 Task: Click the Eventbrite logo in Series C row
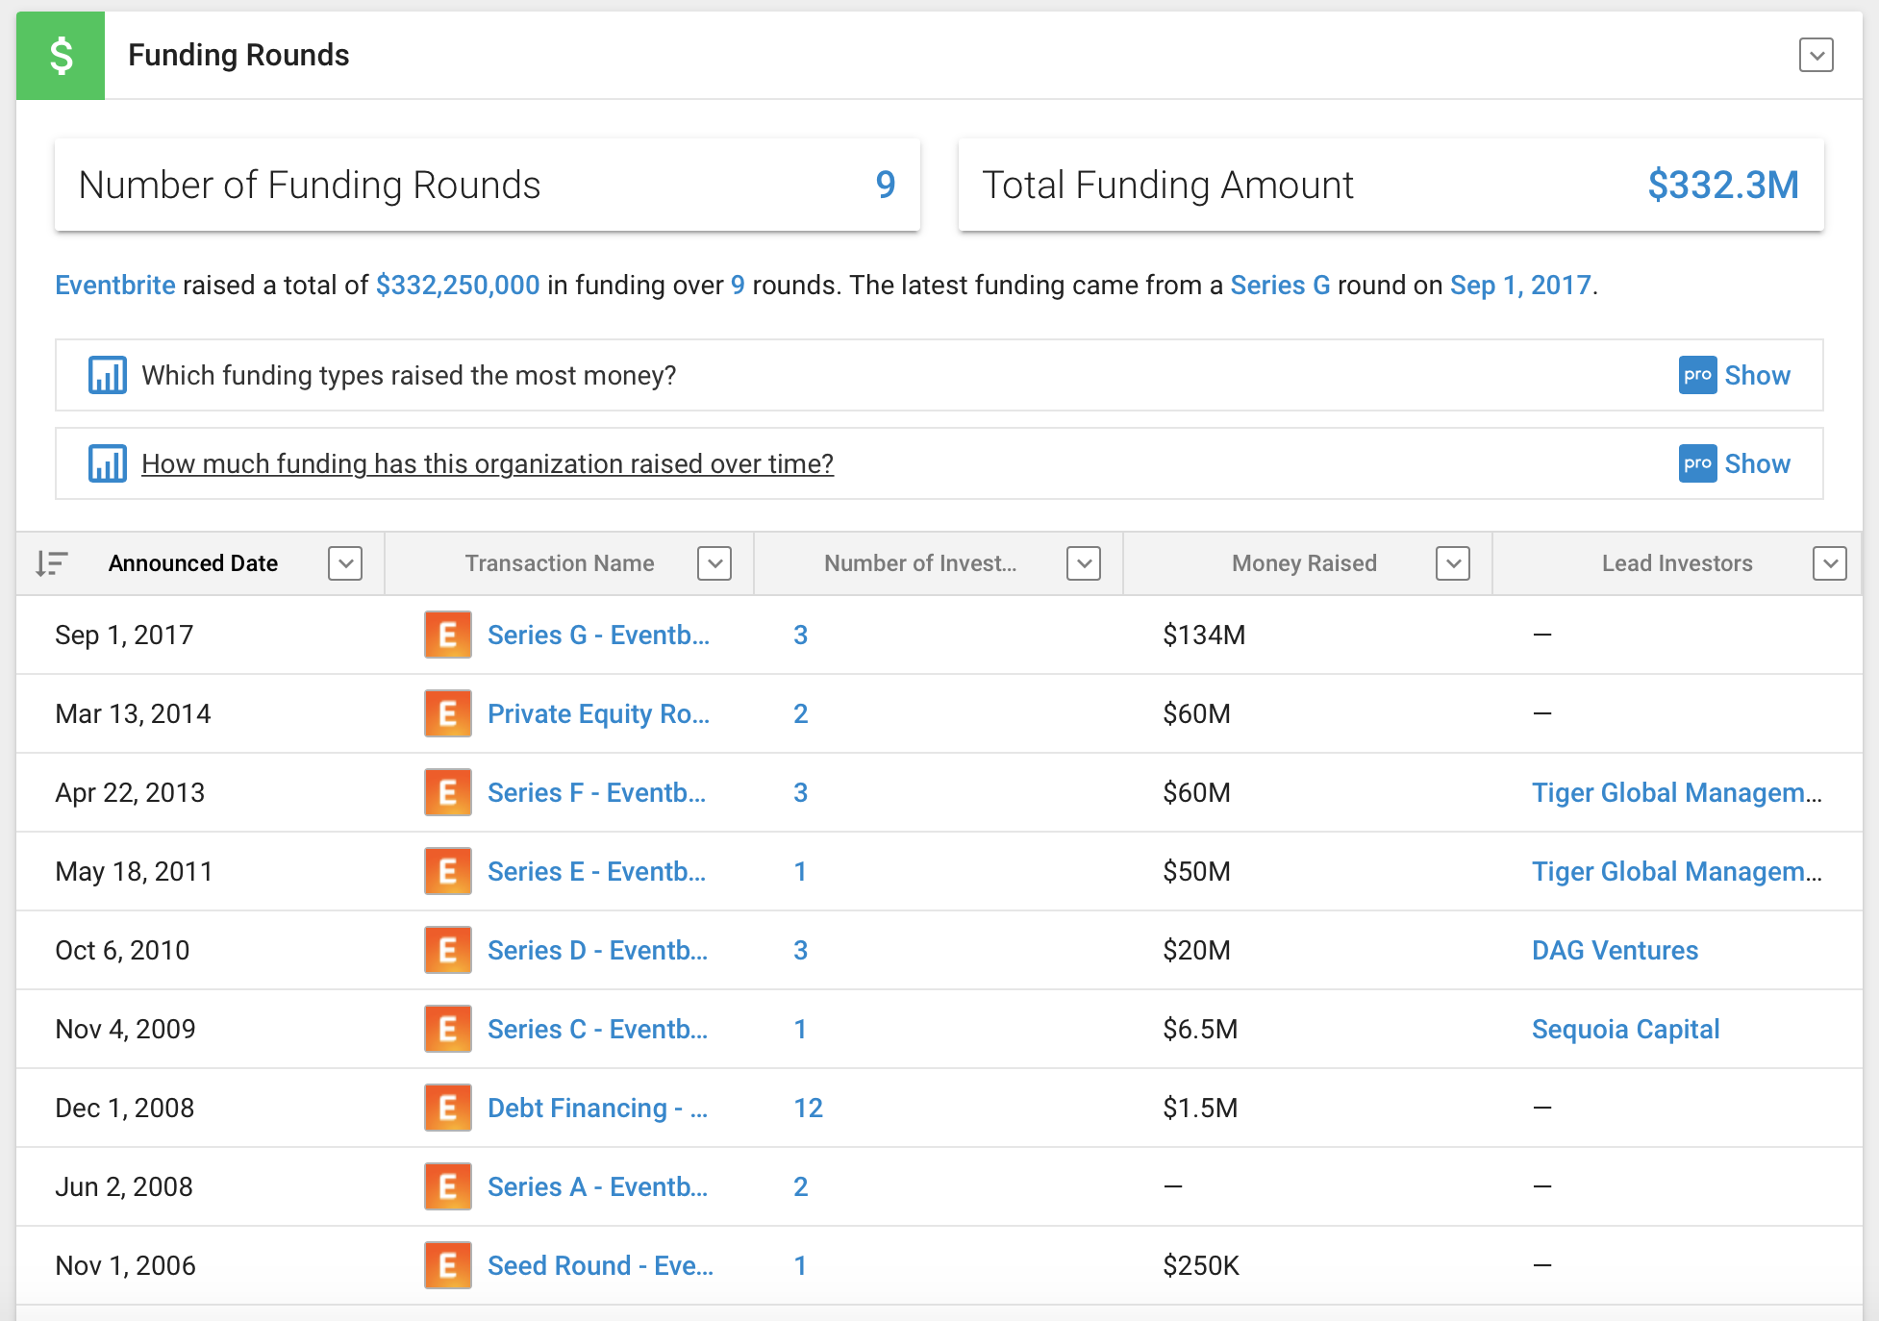(448, 1029)
